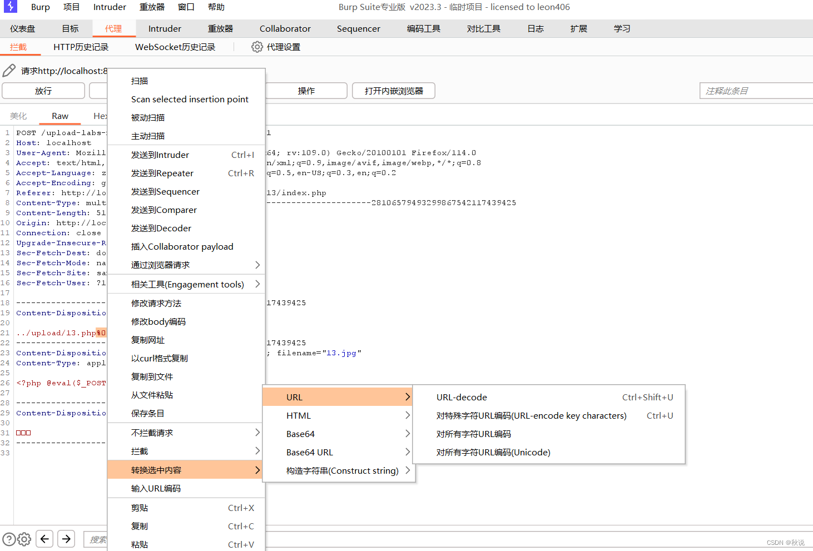Click the pencil edit icon beside request URL
Image resolution: width=813 pixels, height=551 pixels.
click(x=9, y=71)
